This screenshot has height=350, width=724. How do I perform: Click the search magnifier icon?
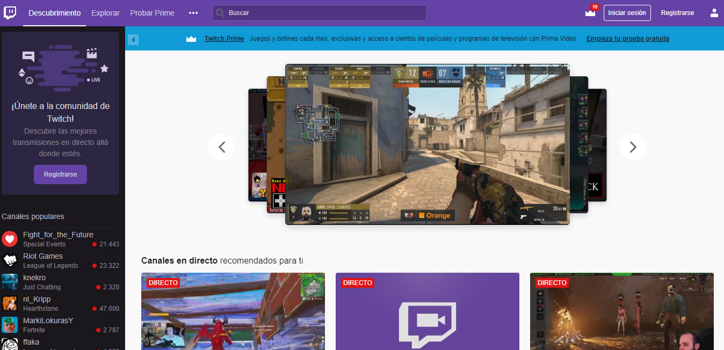point(220,12)
